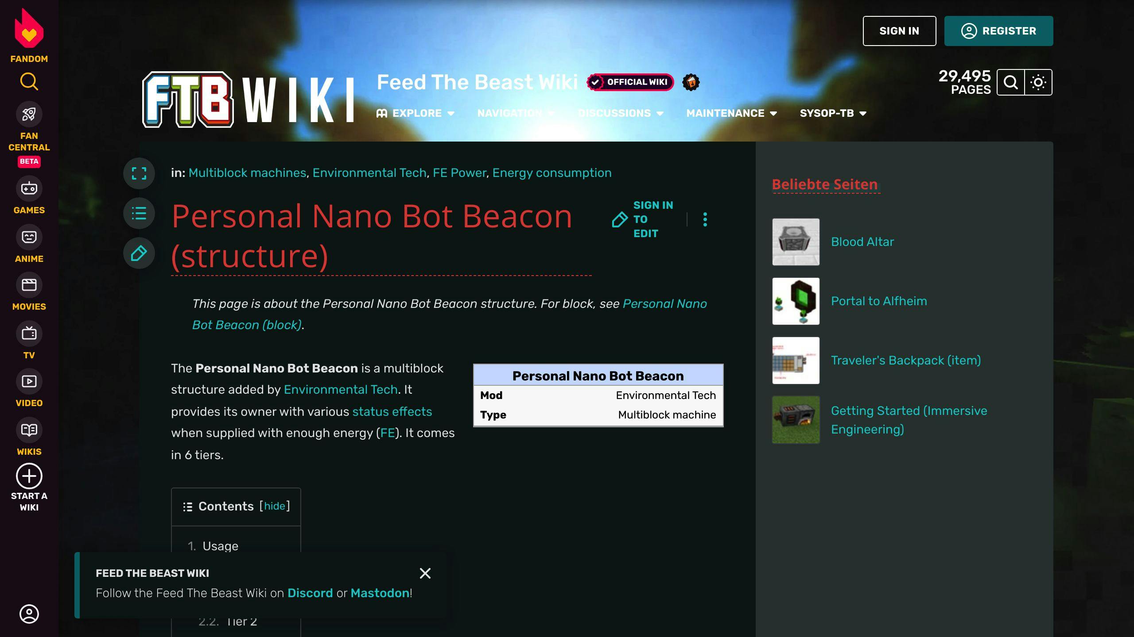Viewport: 1134px width, 637px height.
Task: Open the Games controller icon
Action: (29, 188)
